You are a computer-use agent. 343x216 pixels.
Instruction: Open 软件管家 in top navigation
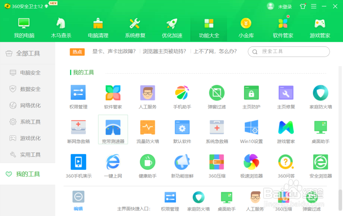click(x=283, y=28)
